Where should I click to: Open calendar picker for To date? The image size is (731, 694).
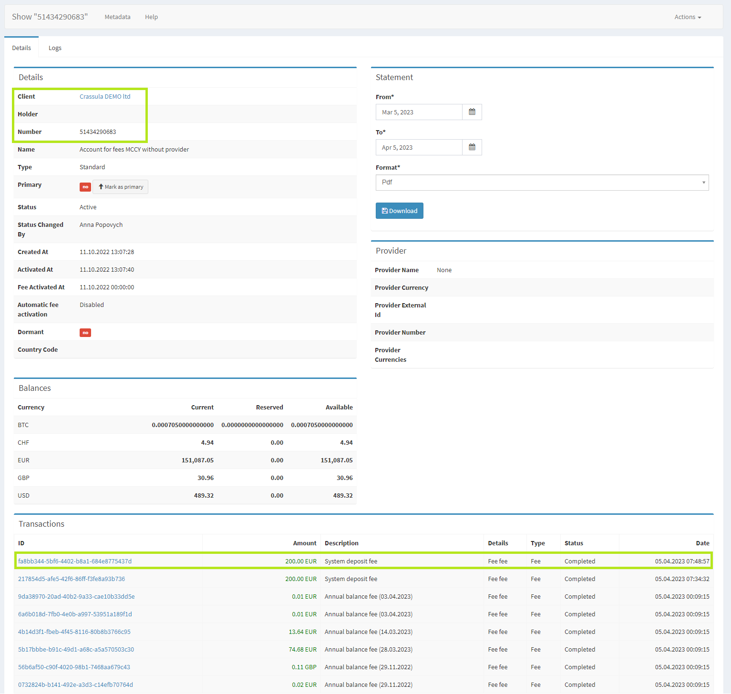click(x=472, y=147)
